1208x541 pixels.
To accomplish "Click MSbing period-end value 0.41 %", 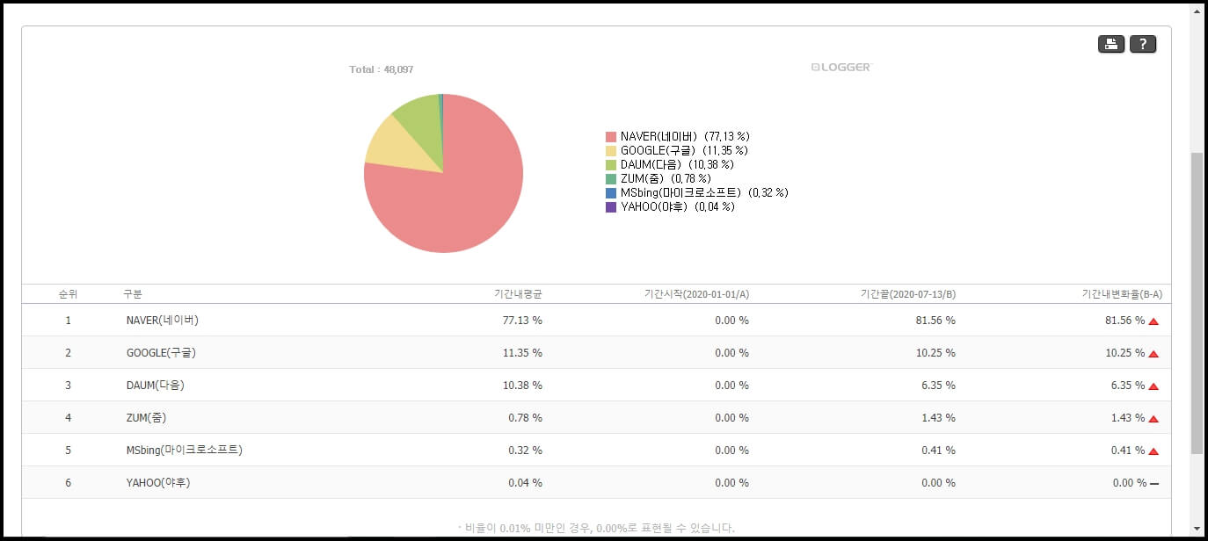I will click(x=938, y=451).
